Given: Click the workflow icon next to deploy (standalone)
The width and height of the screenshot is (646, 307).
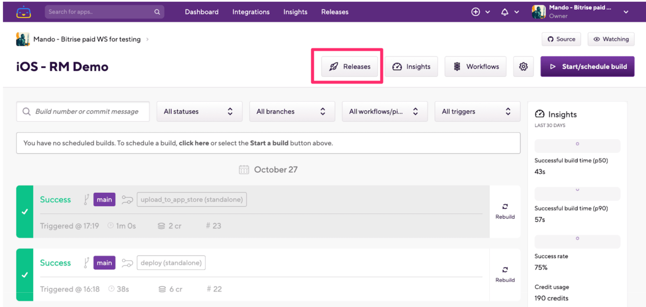Looking at the screenshot, I should pyautogui.click(x=127, y=263).
